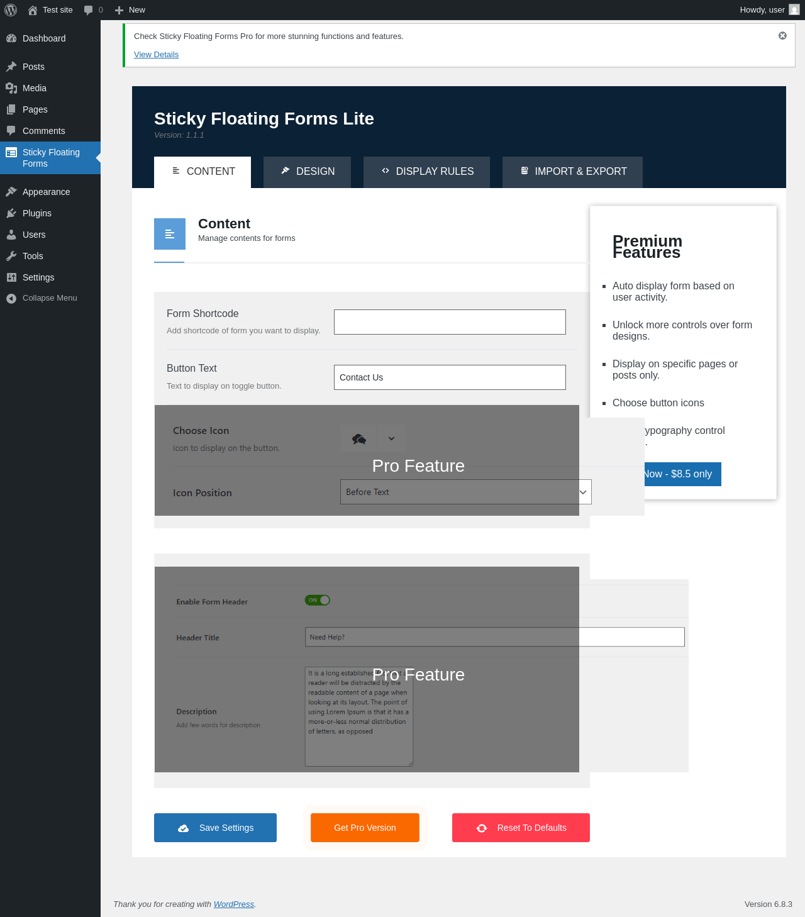Click the Button Text field with Contact Us
The image size is (805, 917).
coord(450,377)
